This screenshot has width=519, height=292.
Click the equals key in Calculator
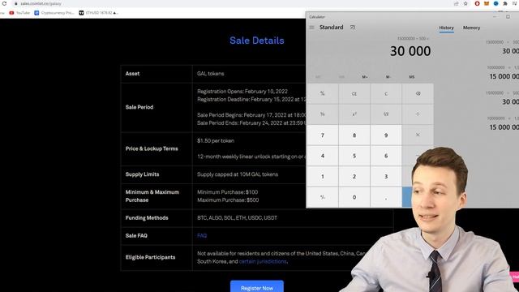tap(407, 197)
